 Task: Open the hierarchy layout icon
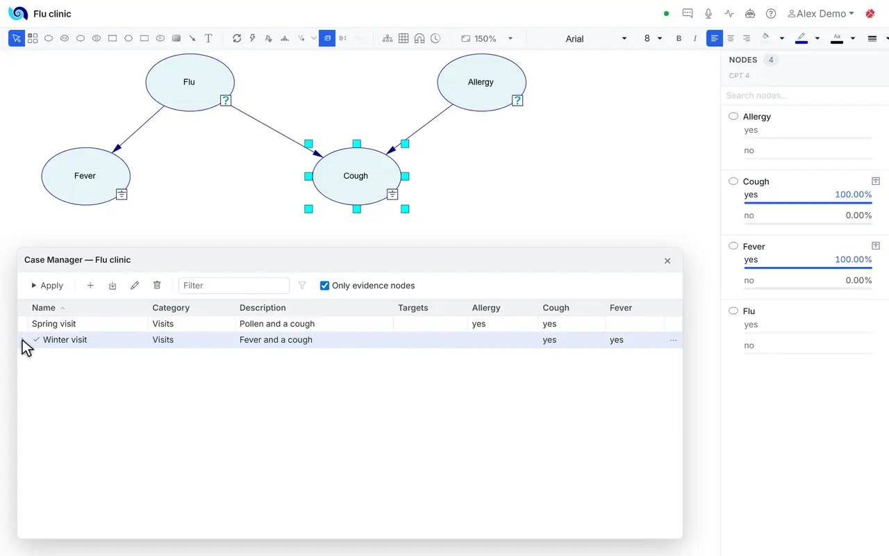click(x=388, y=39)
